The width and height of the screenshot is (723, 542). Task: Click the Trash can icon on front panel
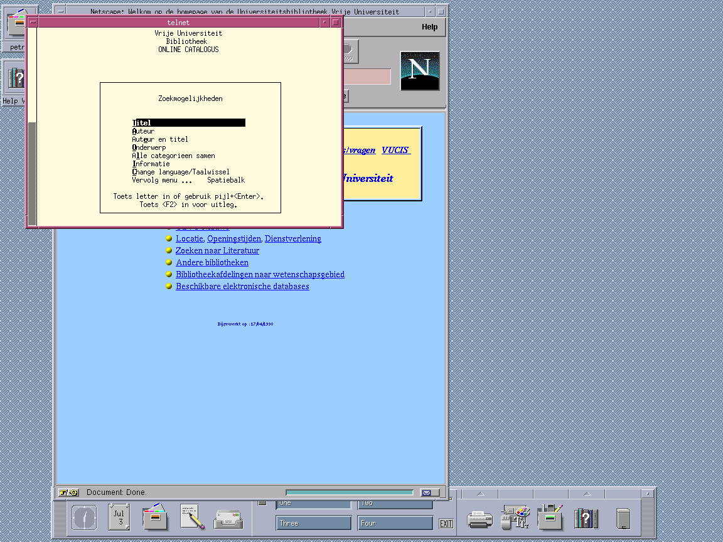[x=623, y=518]
